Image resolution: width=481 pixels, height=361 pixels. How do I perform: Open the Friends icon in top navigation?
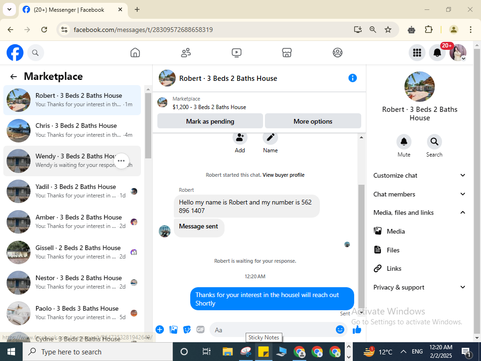coord(186,53)
